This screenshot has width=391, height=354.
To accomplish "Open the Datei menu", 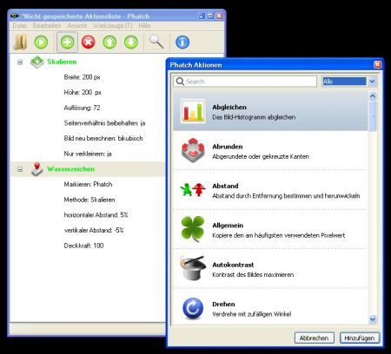I will pyautogui.click(x=20, y=25).
